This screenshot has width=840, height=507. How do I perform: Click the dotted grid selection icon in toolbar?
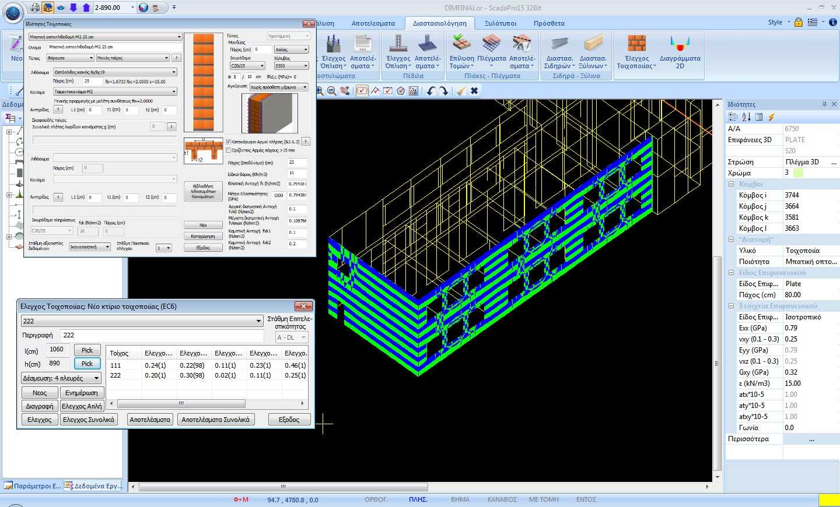click(414, 91)
